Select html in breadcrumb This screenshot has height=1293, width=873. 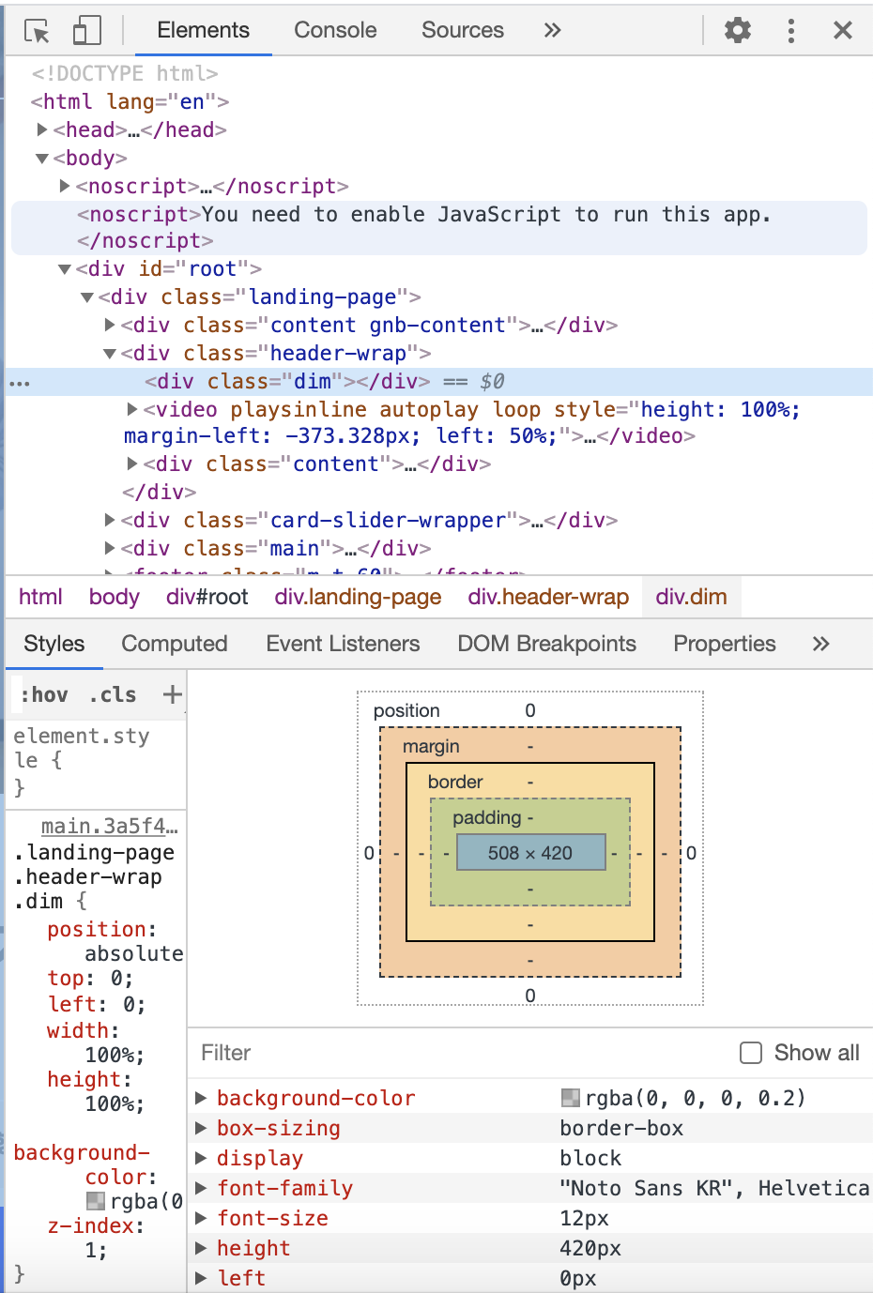pyautogui.click(x=40, y=597)
